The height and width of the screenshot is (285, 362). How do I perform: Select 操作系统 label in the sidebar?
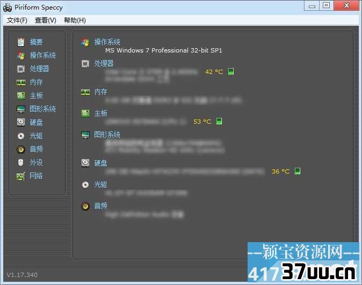coord(43,56)
